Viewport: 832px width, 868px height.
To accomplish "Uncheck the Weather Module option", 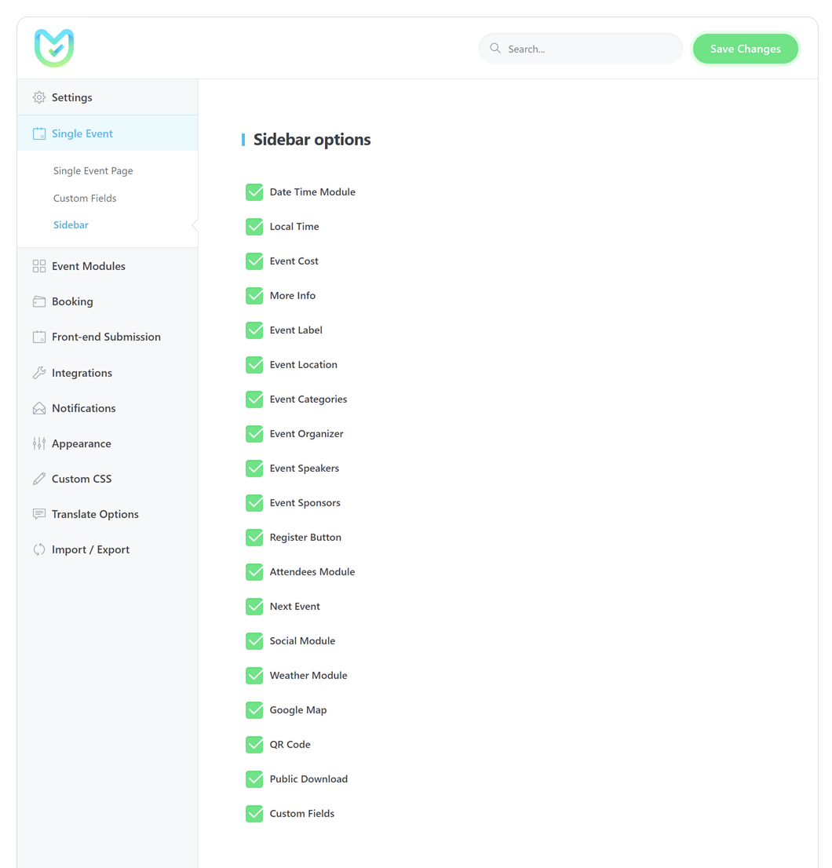I will pyautogui.click(x=254, y=676).
